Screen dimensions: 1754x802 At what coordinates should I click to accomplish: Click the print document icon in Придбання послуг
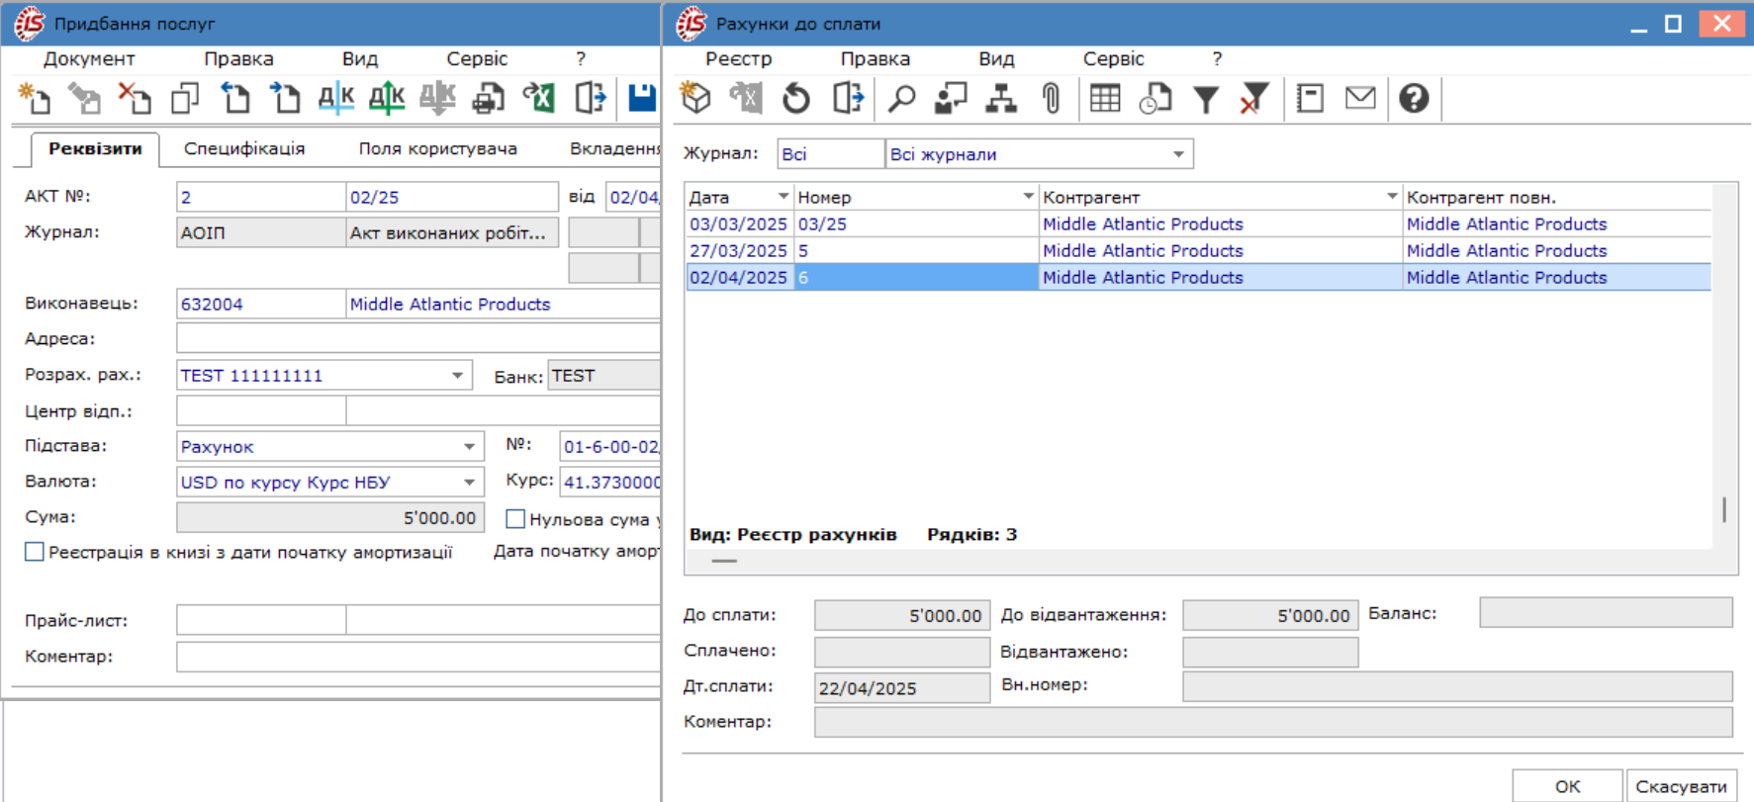[x=489, y=98]
